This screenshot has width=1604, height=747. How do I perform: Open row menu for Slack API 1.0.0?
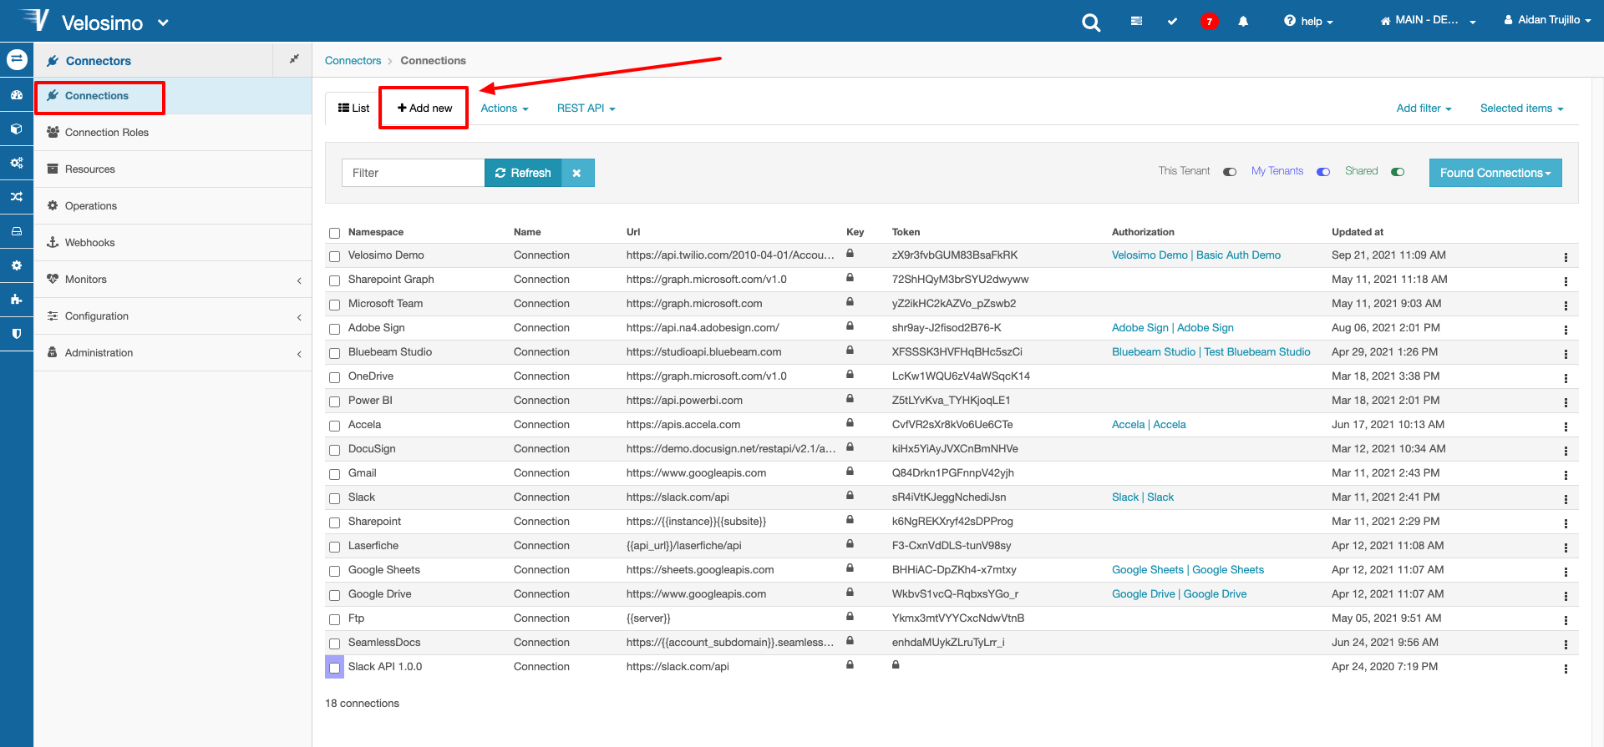coord(1566,669)
